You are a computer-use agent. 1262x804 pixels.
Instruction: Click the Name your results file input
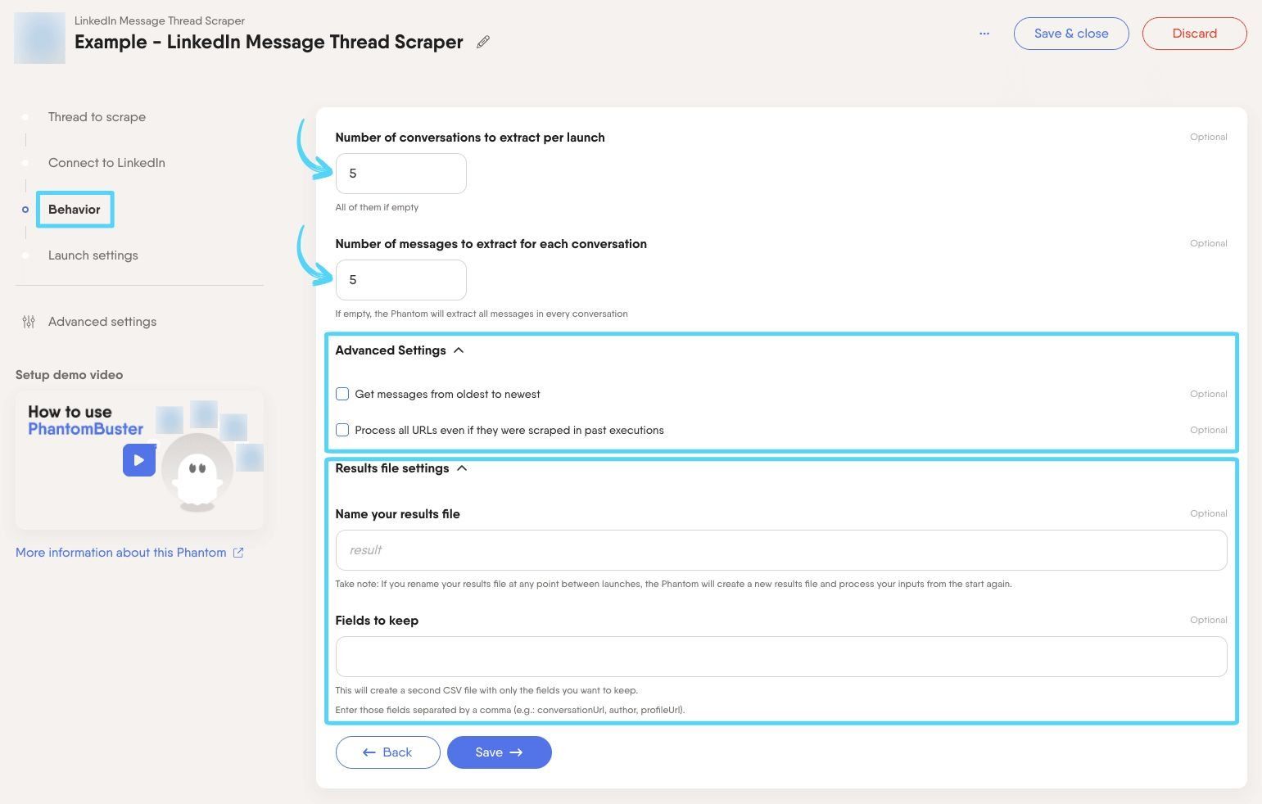(781, 550)
